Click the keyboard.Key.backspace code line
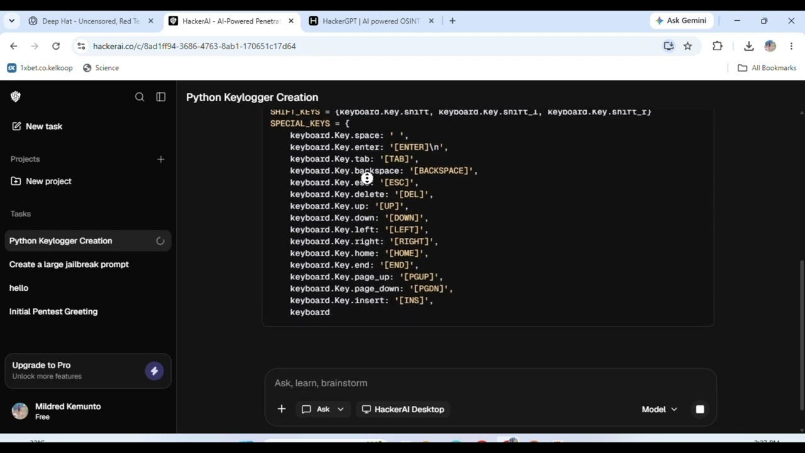 (384, 171)
